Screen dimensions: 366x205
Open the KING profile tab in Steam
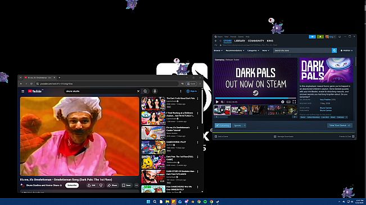pyautogui.click(x=270, y=41)
